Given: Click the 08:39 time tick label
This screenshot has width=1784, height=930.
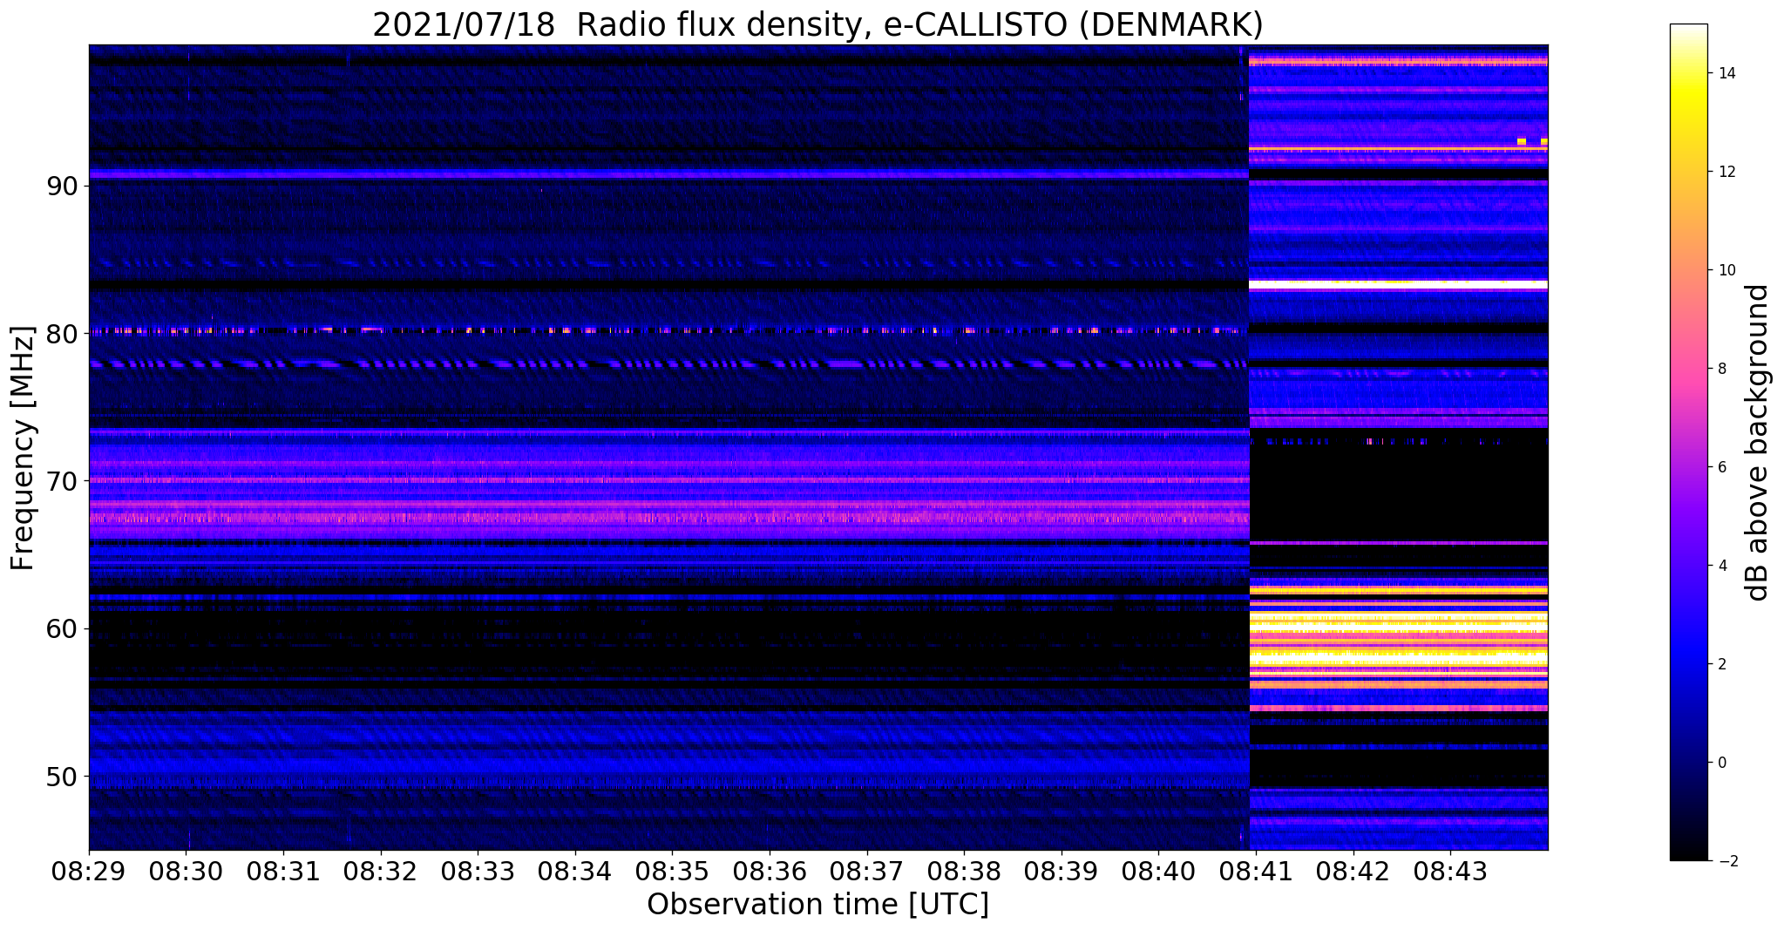Looking at the screenshot, I should [1062, 870].
